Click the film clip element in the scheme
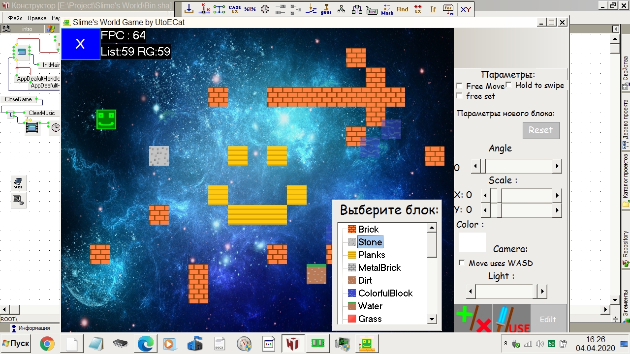630x354 pixels. [32, 128]
